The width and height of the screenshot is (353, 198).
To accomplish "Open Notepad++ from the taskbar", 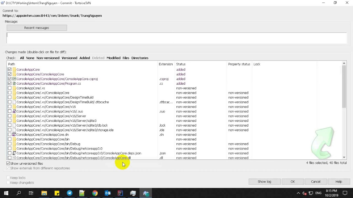I will [82, 193].
